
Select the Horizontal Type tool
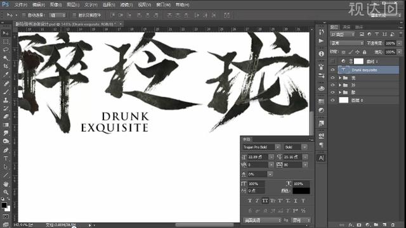pyautogui.click(x=6, y=158)
